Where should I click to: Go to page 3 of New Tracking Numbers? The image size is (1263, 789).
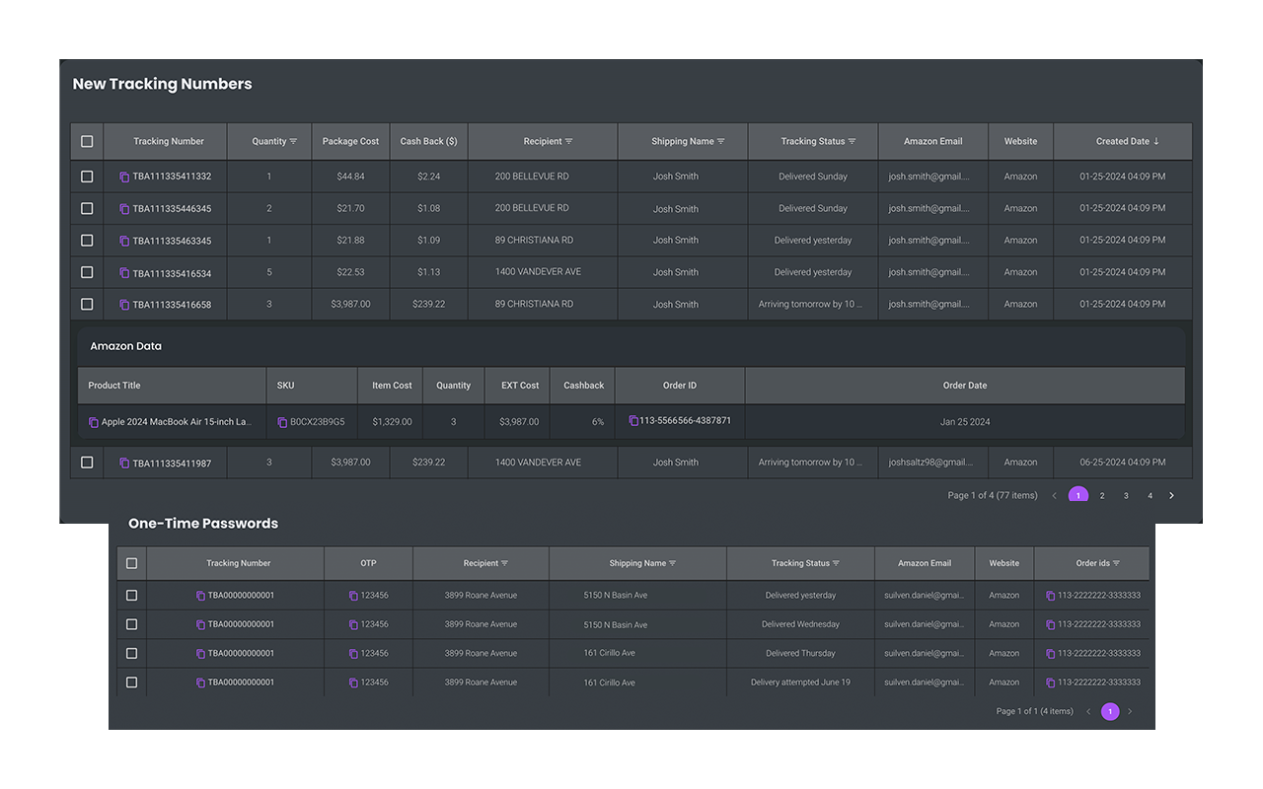tap(1126, 495)
